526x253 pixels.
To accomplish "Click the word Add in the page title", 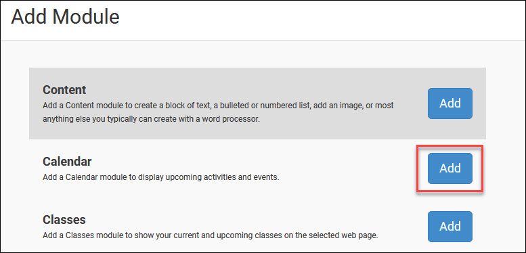I will click(x=28, y=17).
